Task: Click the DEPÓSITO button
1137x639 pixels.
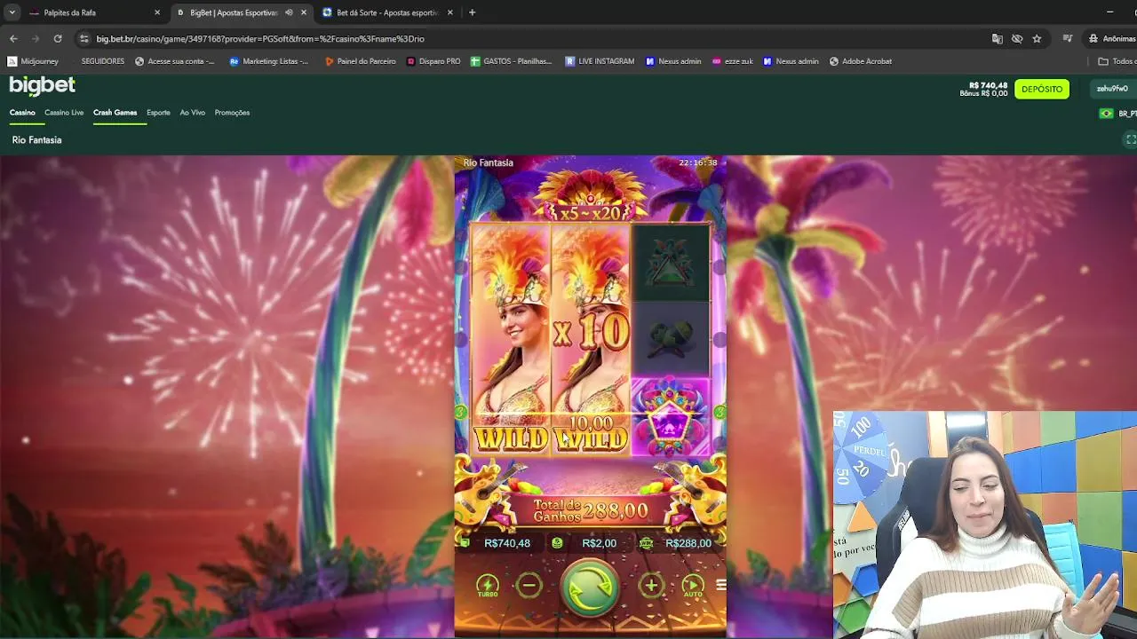Action: 1042,89
